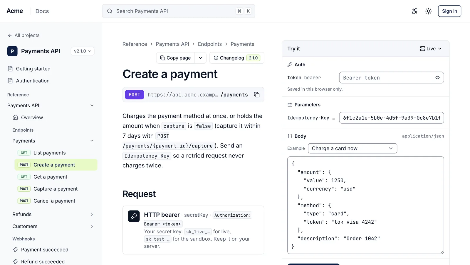Viewport: 470px width, 265px height.
Task: Click the Idempotency-Key input field
Action: [392, 118]
